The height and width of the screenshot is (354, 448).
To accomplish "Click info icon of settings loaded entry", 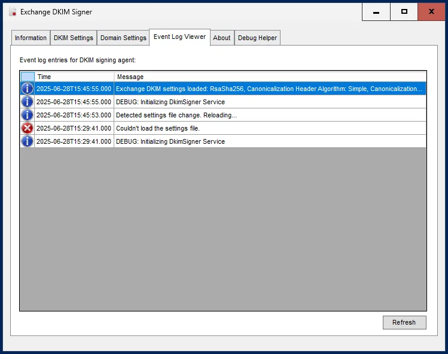I will (28, 89).
